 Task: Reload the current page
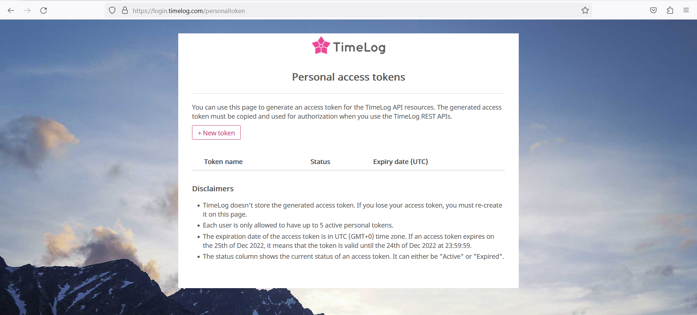(44, 11)
